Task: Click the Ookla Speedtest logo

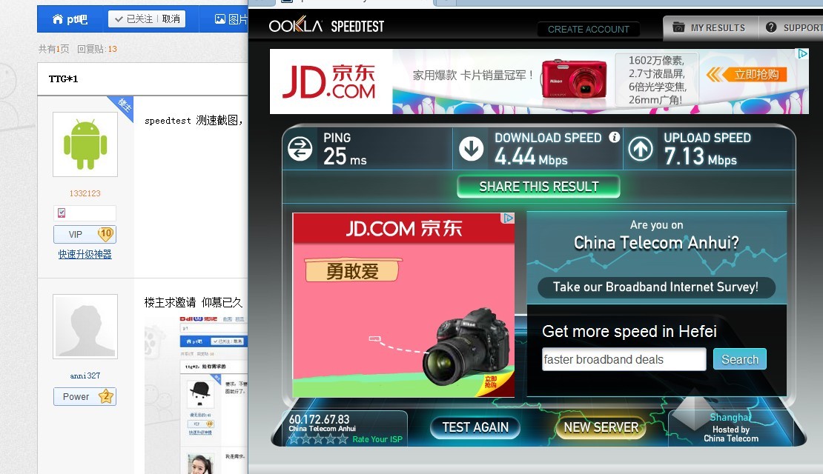Action: point(326,26)
